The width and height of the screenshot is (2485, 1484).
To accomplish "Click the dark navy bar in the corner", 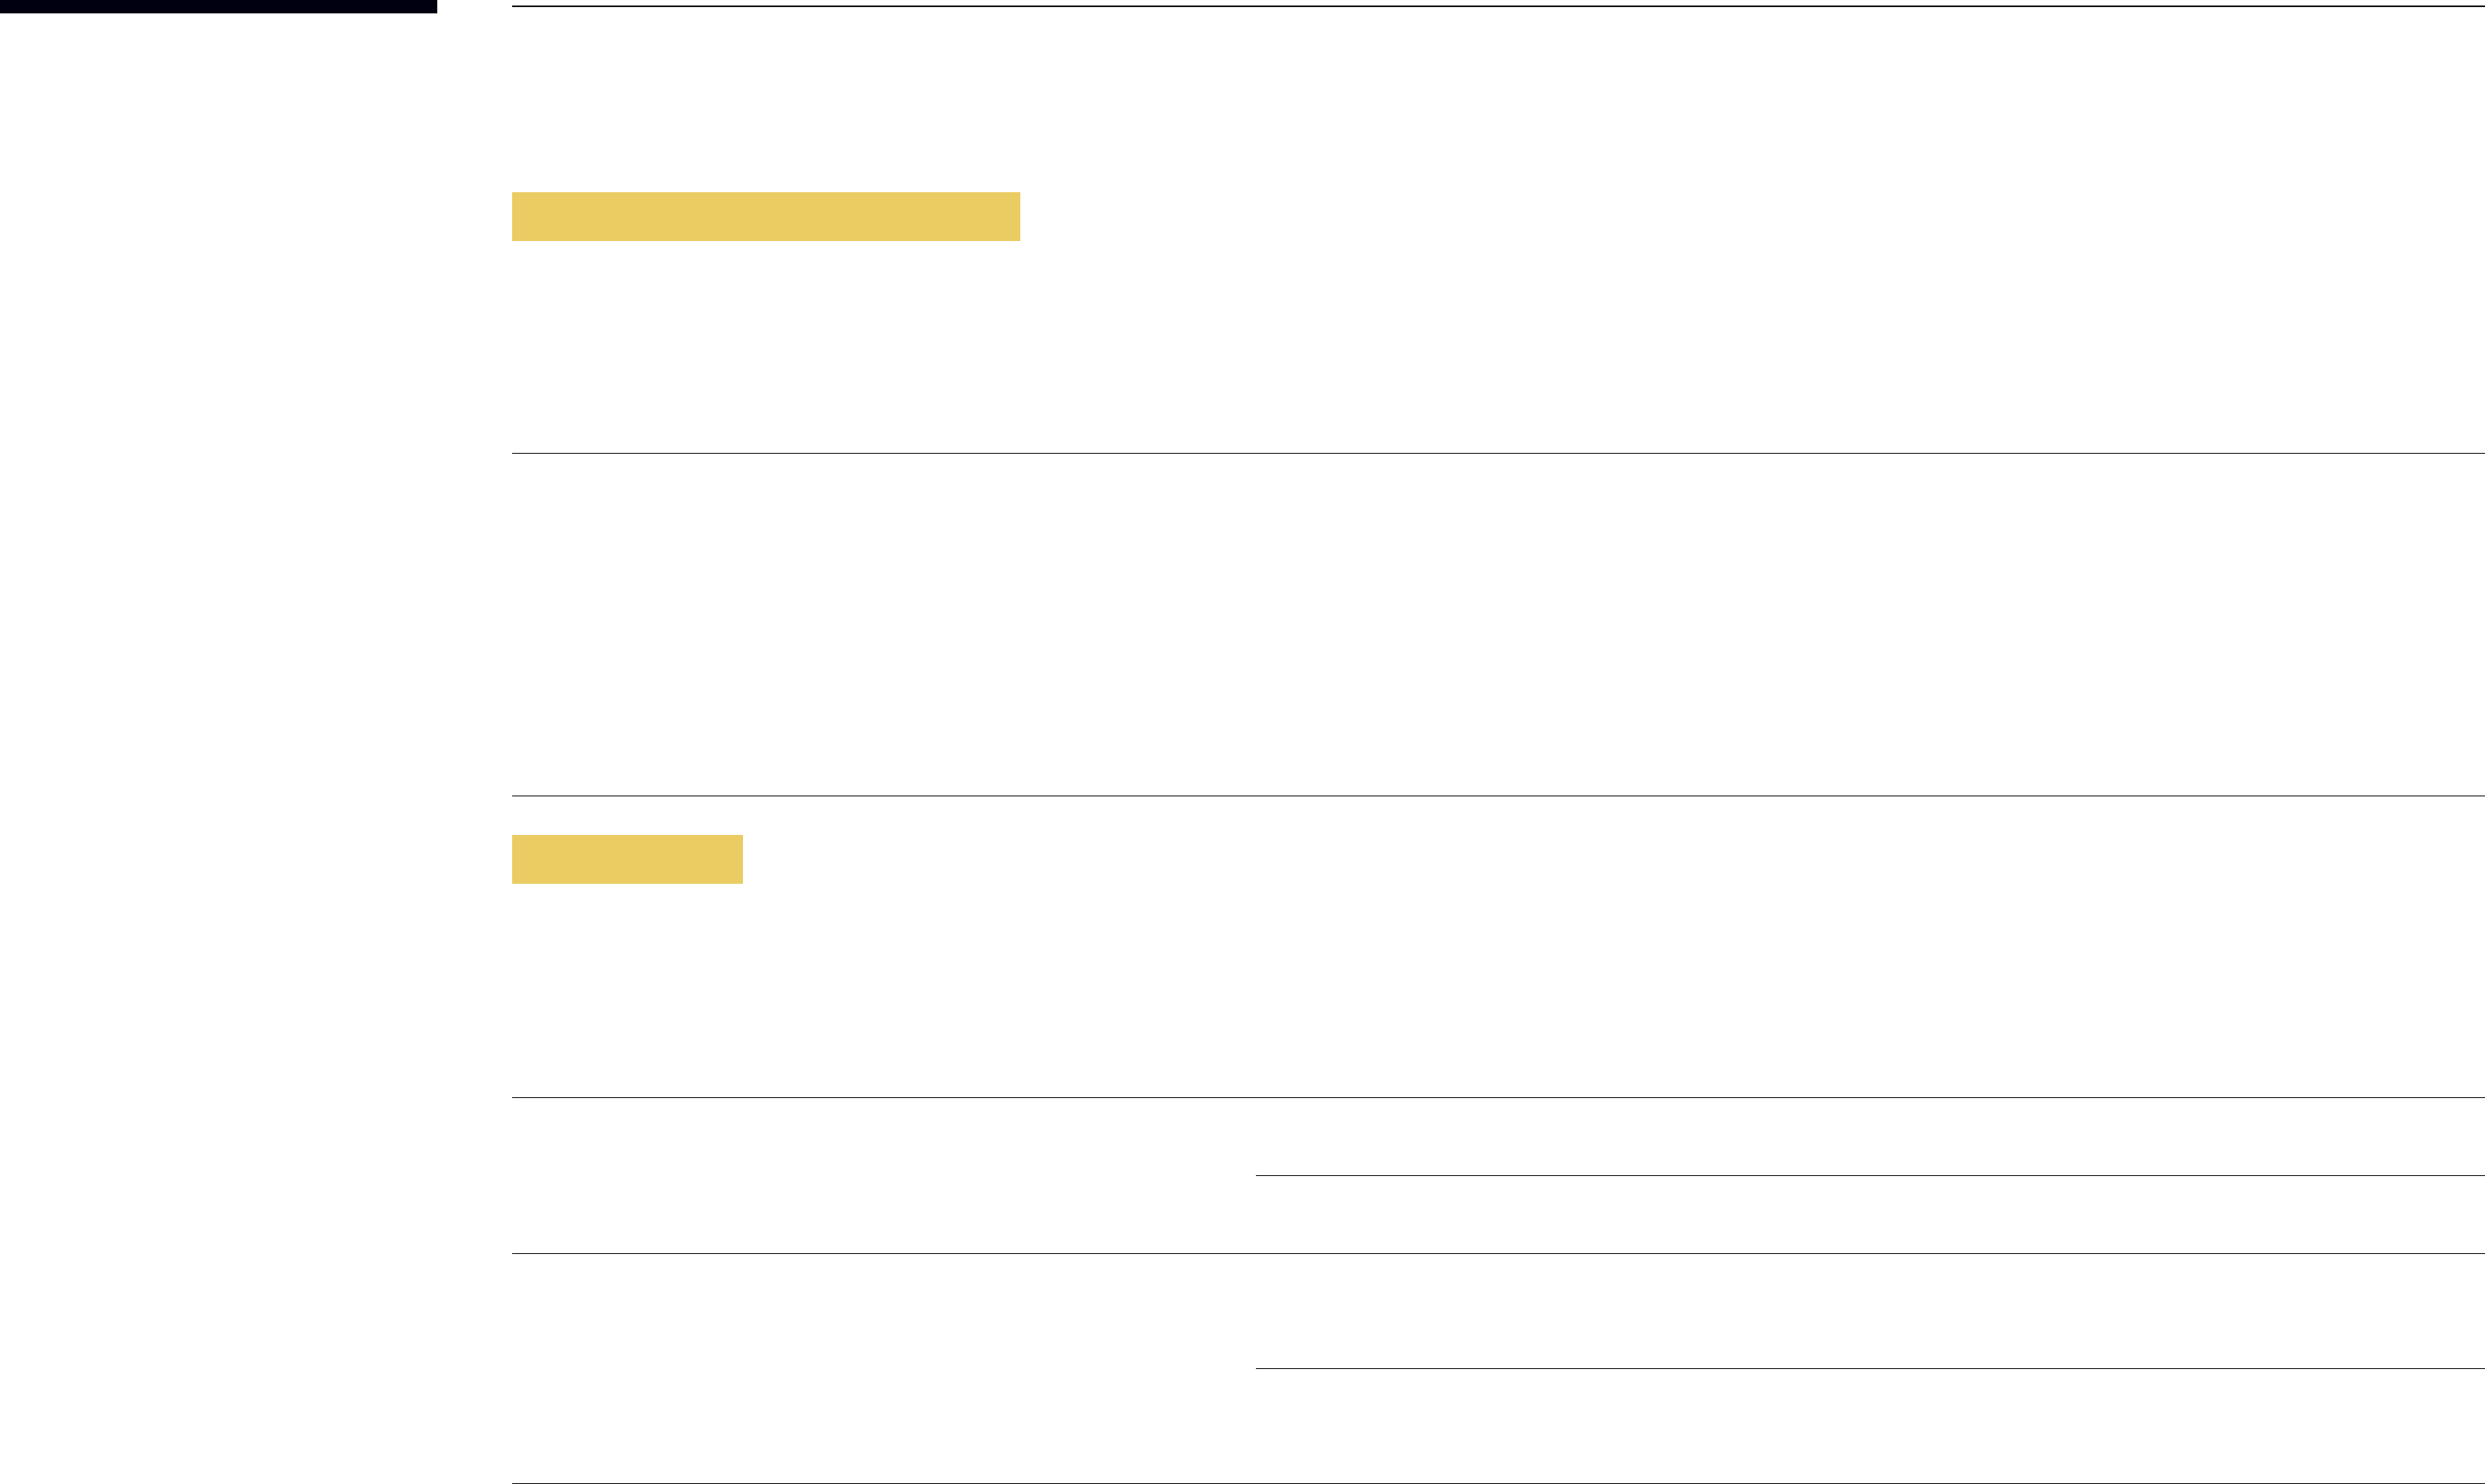I will coord(218,6).
